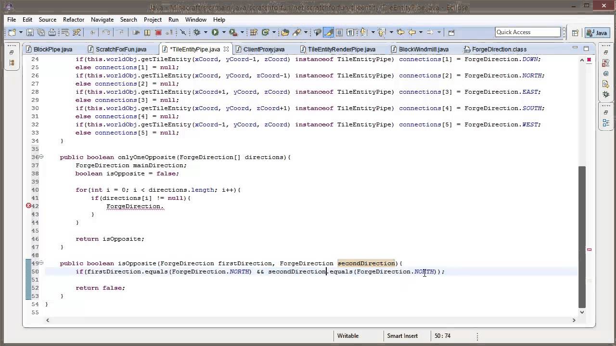Open the New Java Class dropdown arrow
The image size is (616, 346).
click(274, 32)
